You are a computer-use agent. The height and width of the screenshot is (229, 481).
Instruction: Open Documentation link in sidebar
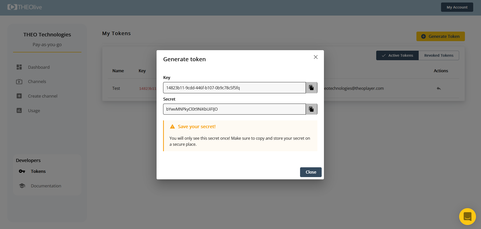pyautogui.click(x=46, y=186)
